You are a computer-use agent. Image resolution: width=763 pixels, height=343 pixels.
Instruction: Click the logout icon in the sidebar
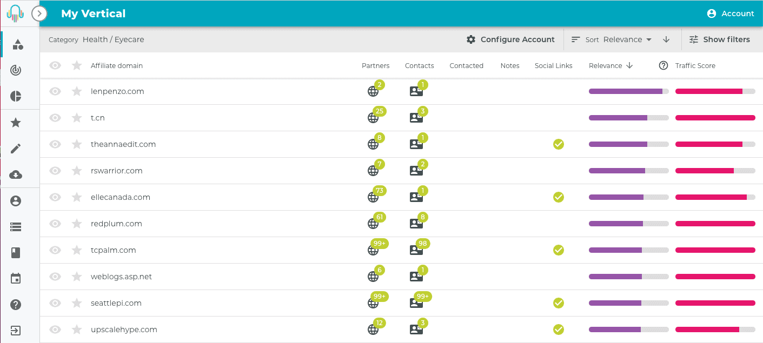coord(16,331)
